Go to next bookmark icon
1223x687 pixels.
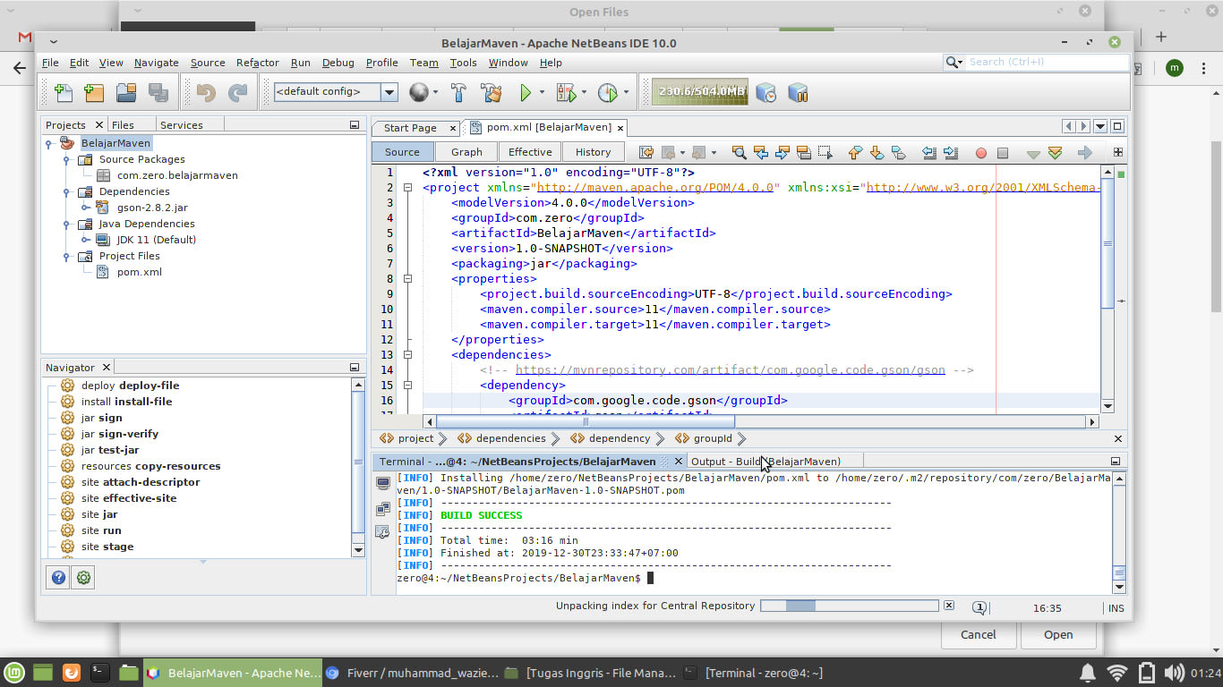(877, 153)
